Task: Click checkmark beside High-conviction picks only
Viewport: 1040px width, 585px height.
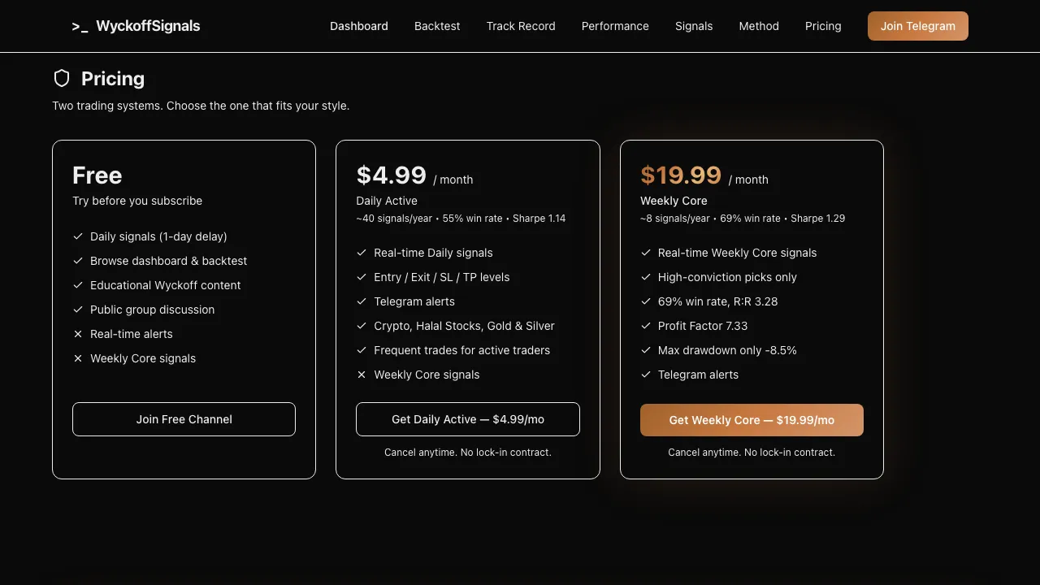Action: (646, 277)
